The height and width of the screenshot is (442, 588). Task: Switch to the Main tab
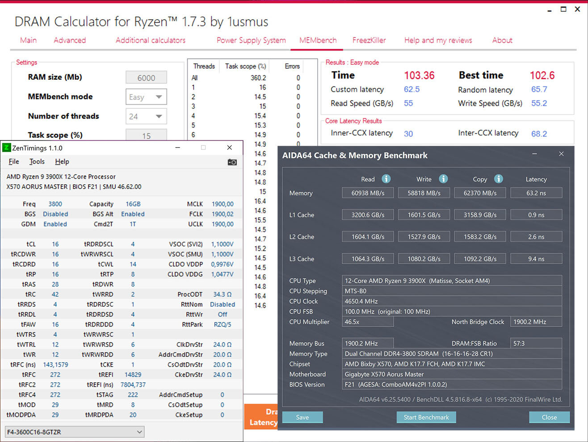pos(28,40)
